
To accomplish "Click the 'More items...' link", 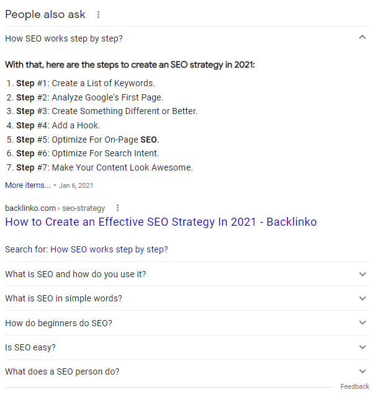I will tap(28, 185).
